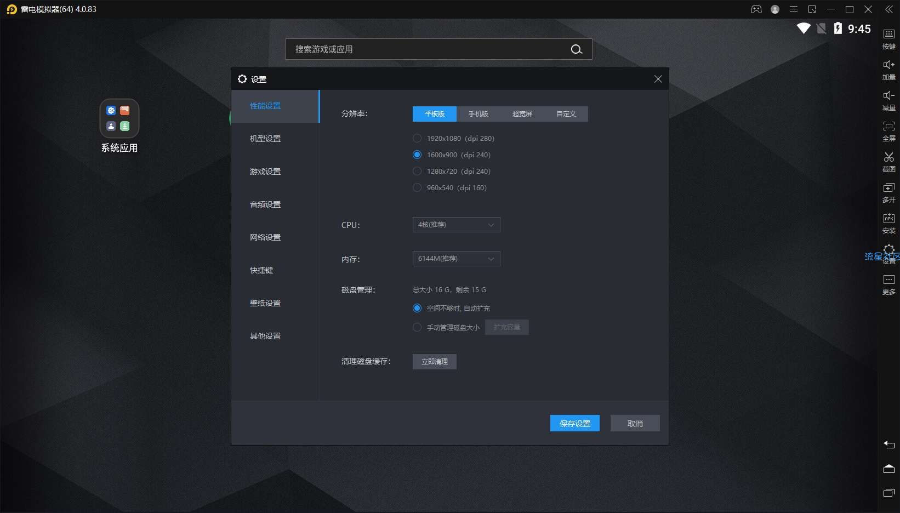Collapse the right sidebar with double-chevron
The width and height of the screenshot is (900, 513).
[889, 9]
